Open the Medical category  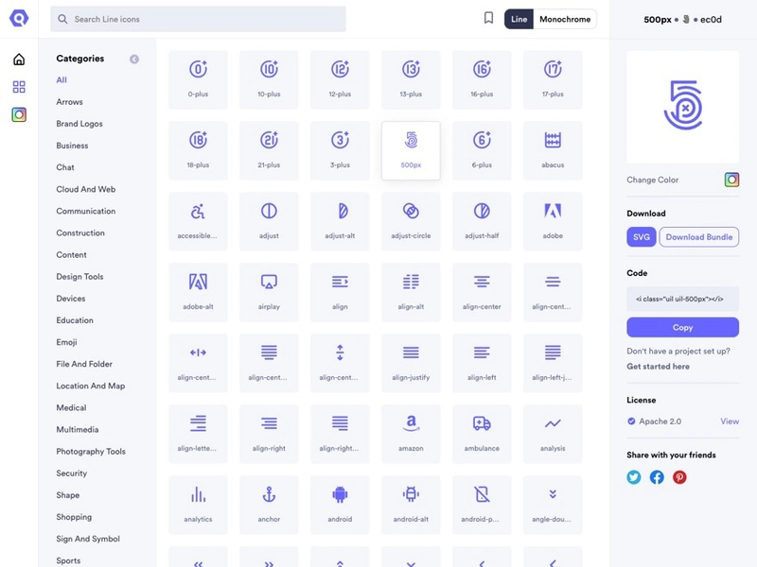71,408
